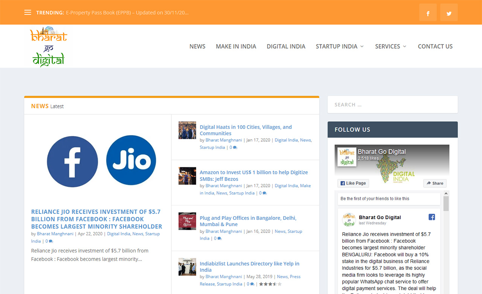Open Plug and Play Offices article title
The width and height of the screenshot is (482, 294).
[248, 221]
